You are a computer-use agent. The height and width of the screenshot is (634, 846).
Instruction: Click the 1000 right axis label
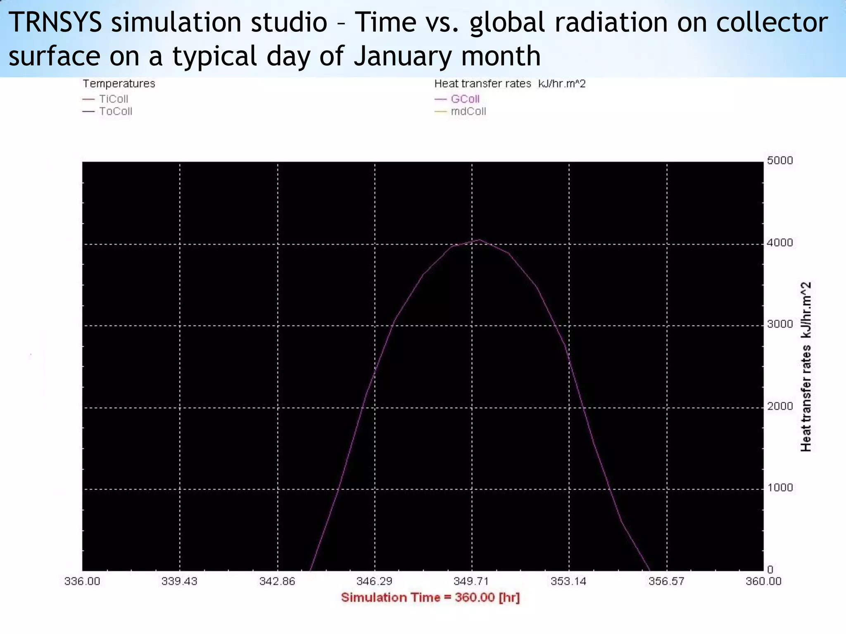(780, 488)
